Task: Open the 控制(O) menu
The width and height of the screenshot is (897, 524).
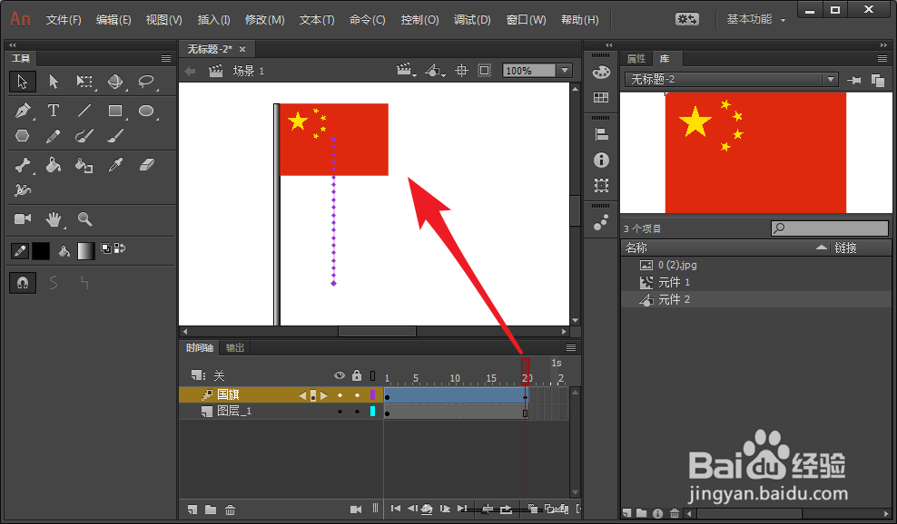Action: point(419,20)
